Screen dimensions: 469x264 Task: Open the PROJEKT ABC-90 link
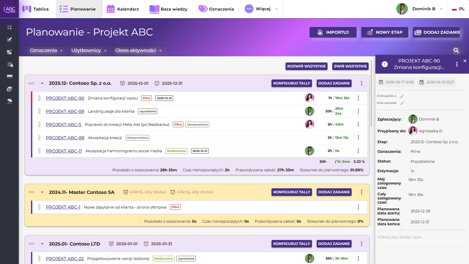point(65,98)
